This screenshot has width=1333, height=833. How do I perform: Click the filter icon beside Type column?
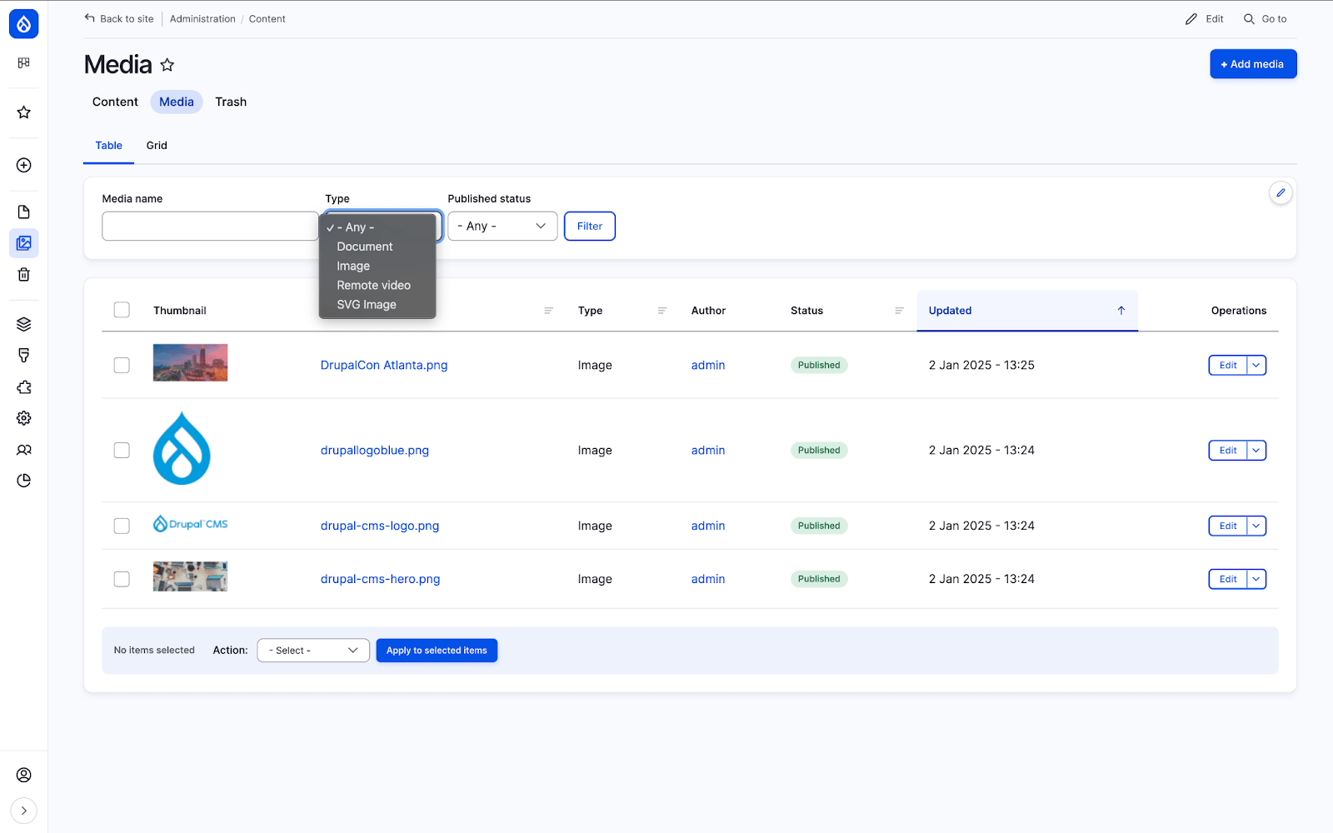[662, 311]
